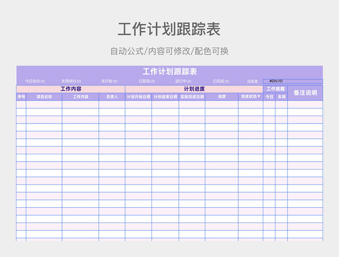Click the 工作内容 column header in purple row
Image resolution: width=339 pixels, height=257 pixels.
81,96
